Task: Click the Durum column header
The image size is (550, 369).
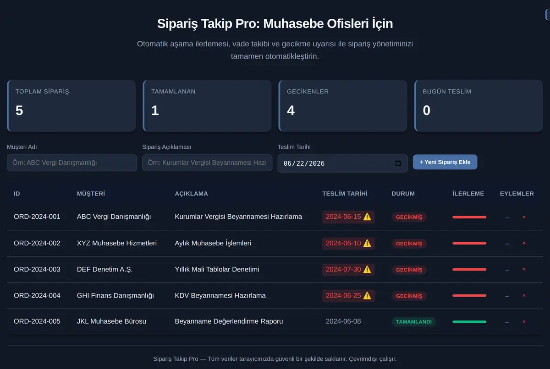Action: [403, 194]
